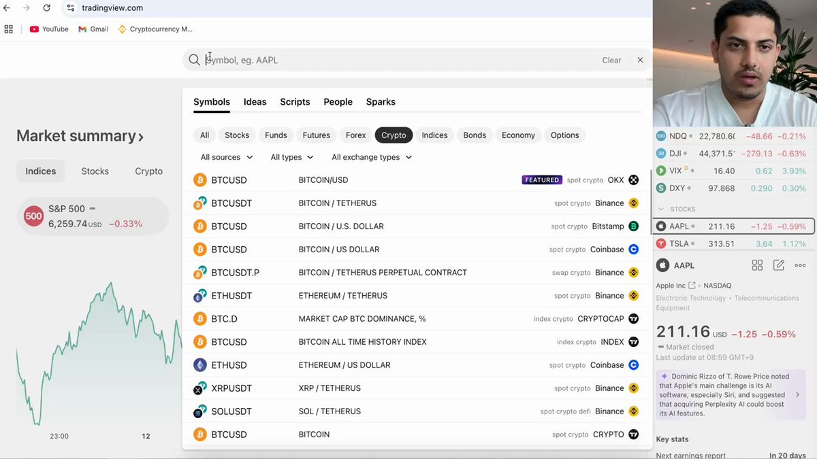Viewport: 817px width, 459px height.
Task: Open the AAPL details grid layout icon
Action: (x=757, y=265)
